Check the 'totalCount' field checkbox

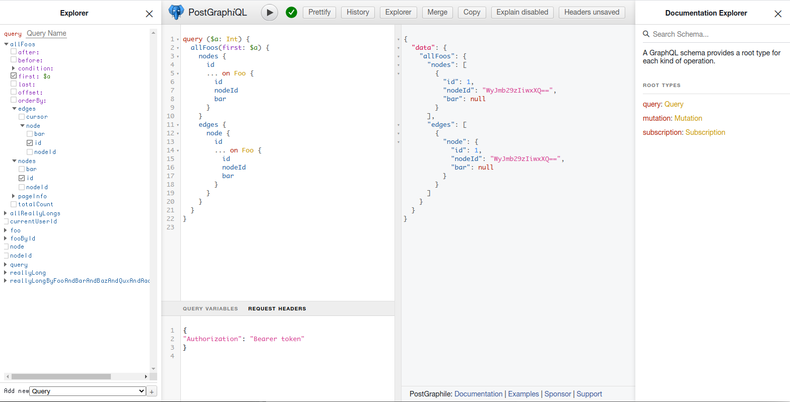click(x=14, y=204)
